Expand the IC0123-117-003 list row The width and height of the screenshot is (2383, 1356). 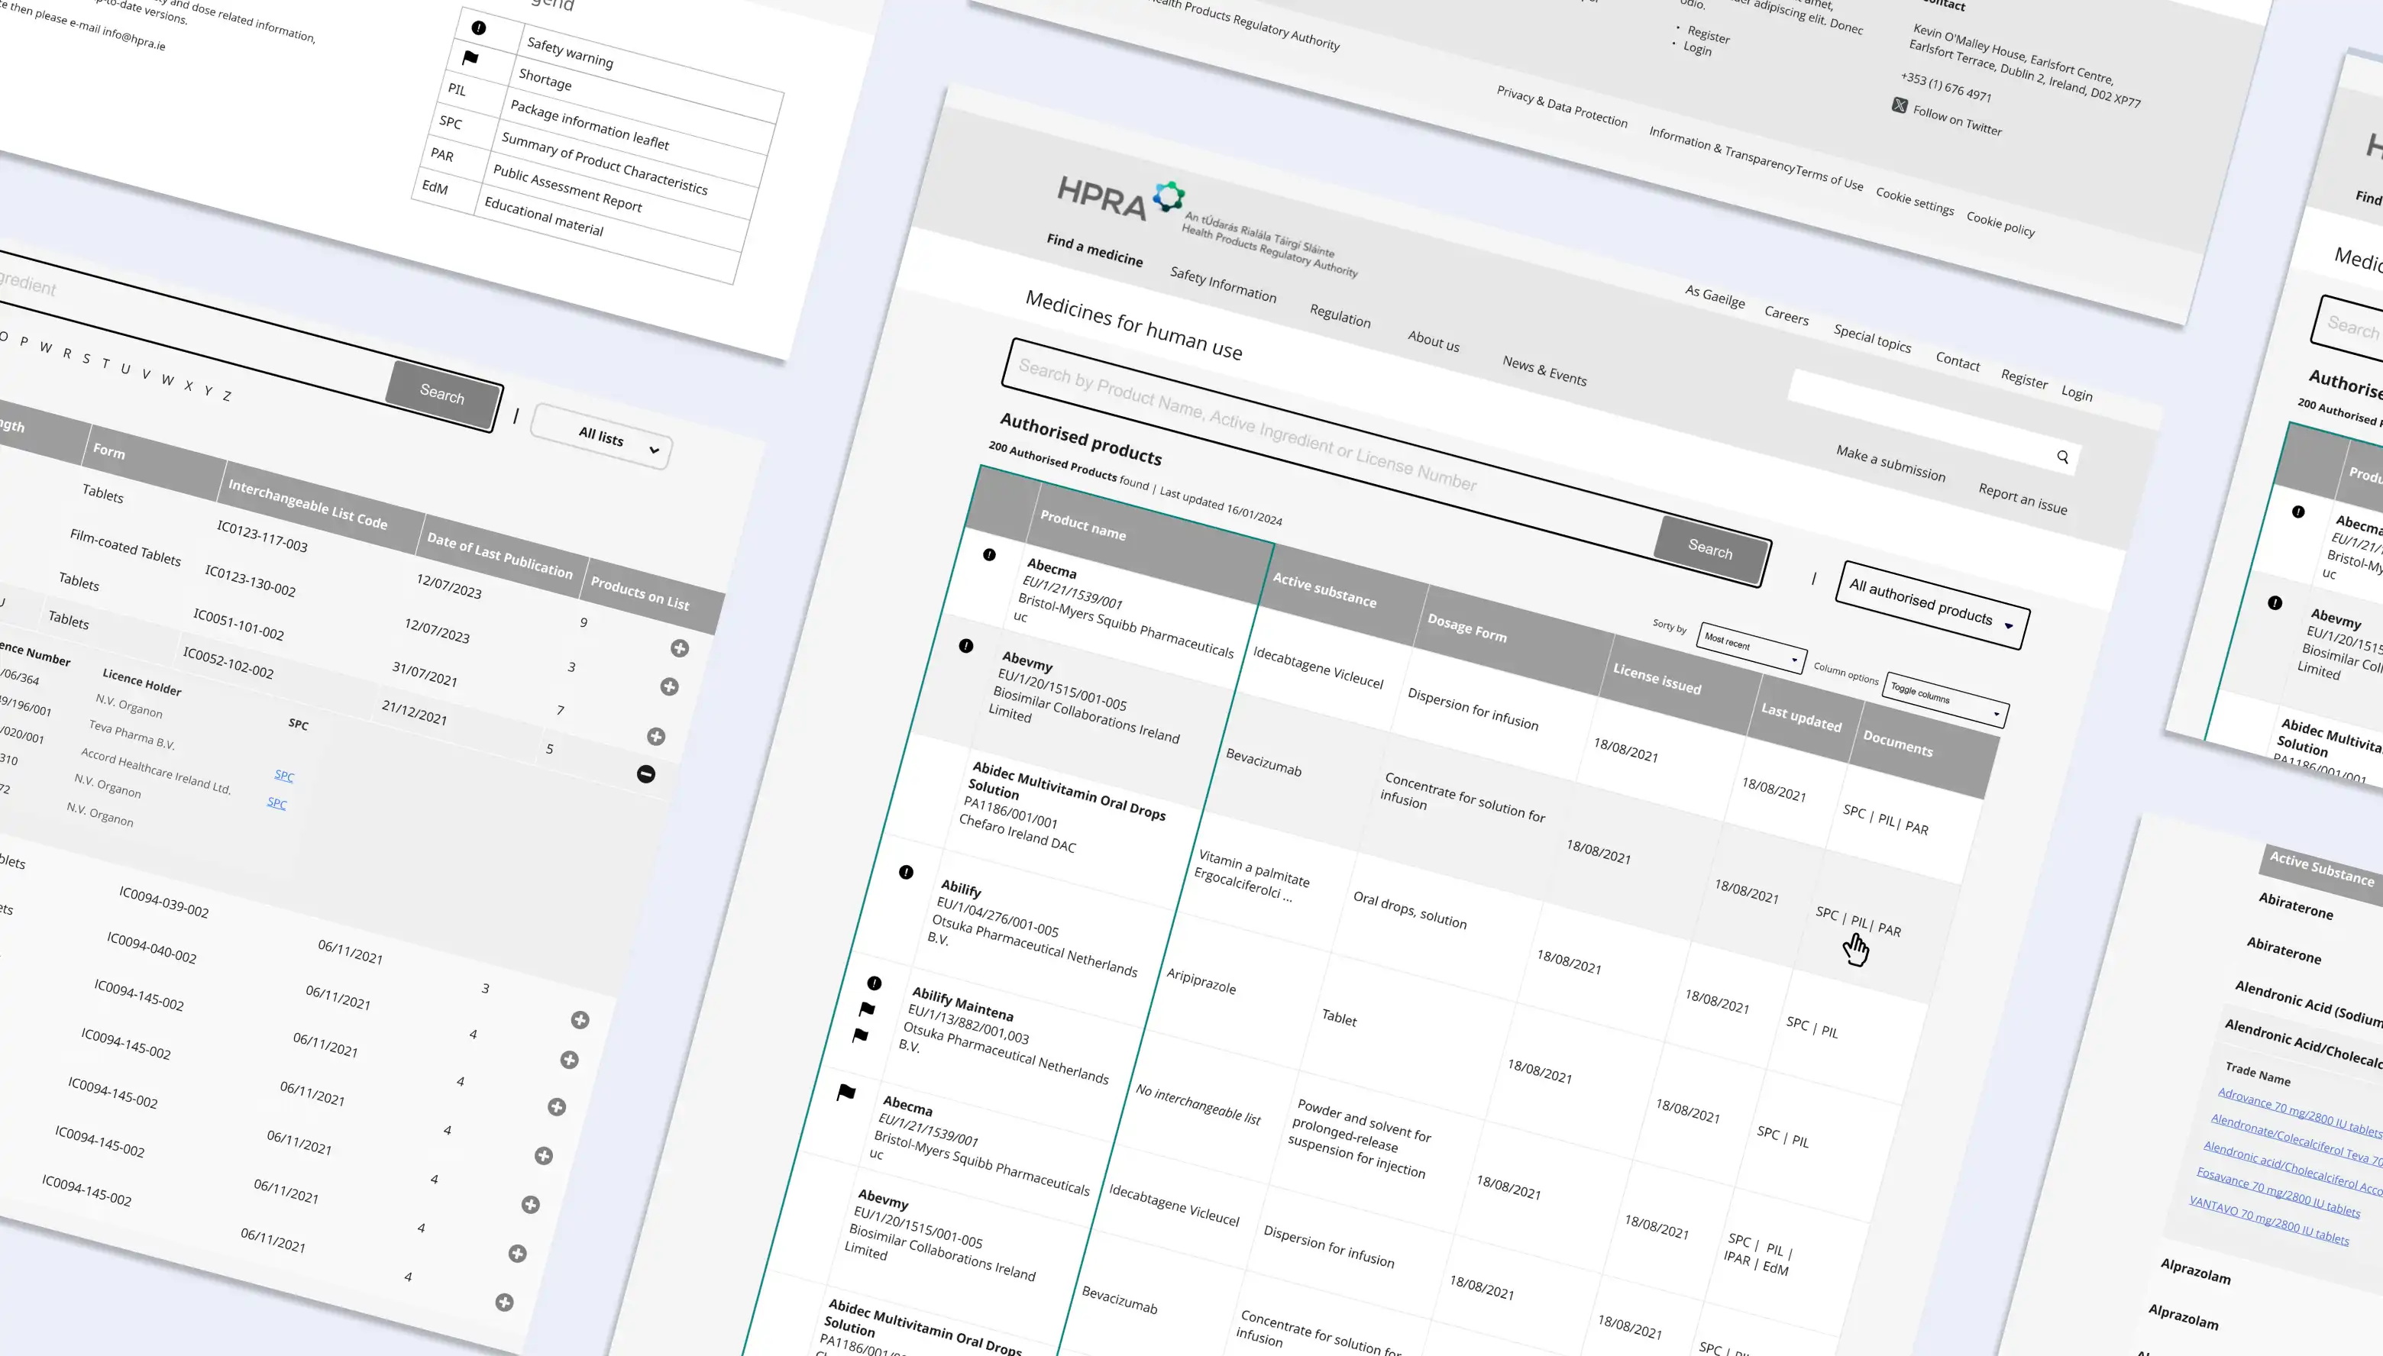679,648
